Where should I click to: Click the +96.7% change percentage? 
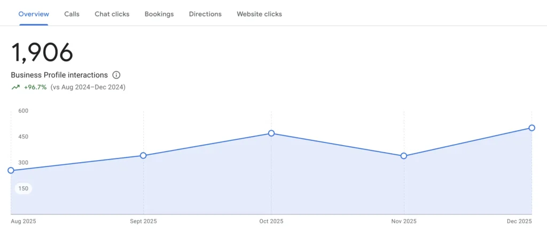35,87
